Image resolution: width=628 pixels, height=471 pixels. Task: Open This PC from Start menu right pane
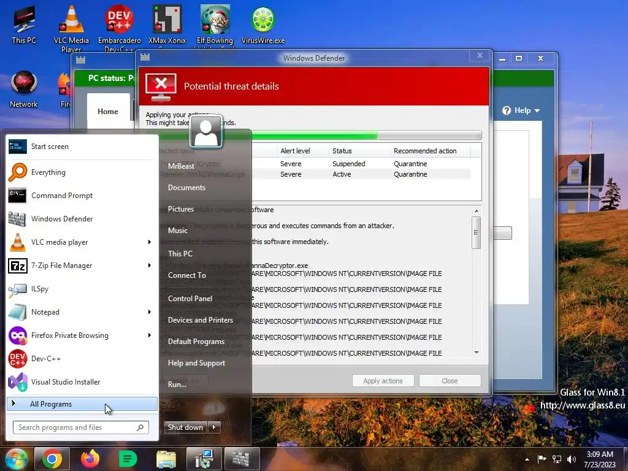point(180,253)
